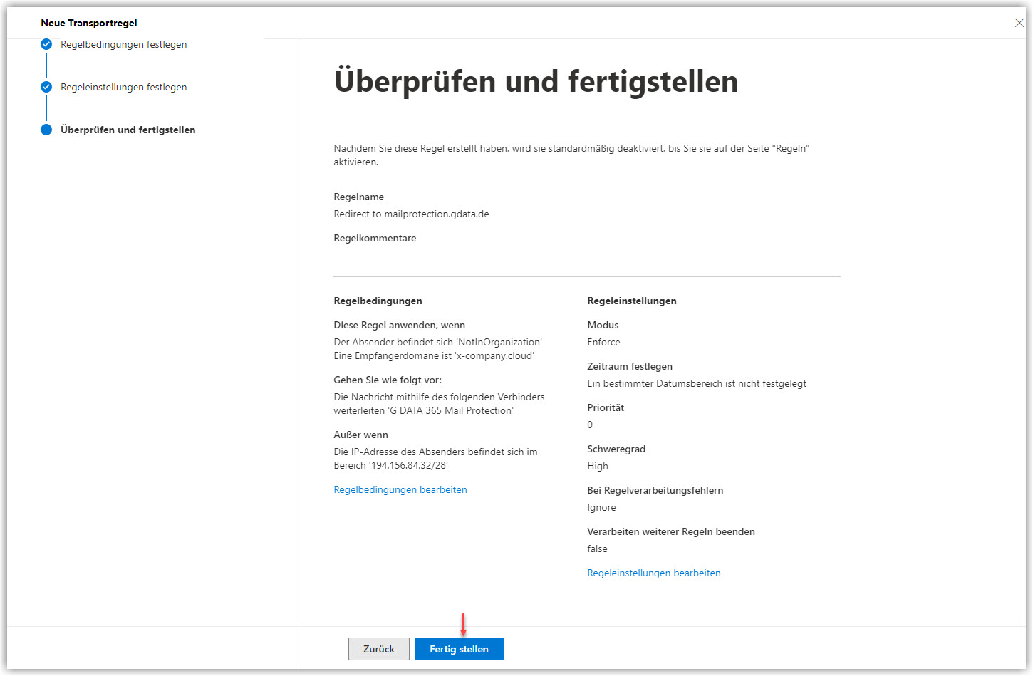The width and height of the screenshot is (1033, 676).
Task: Select the Regelbedingungen festlegen step
Action: [x=124, y=44]
